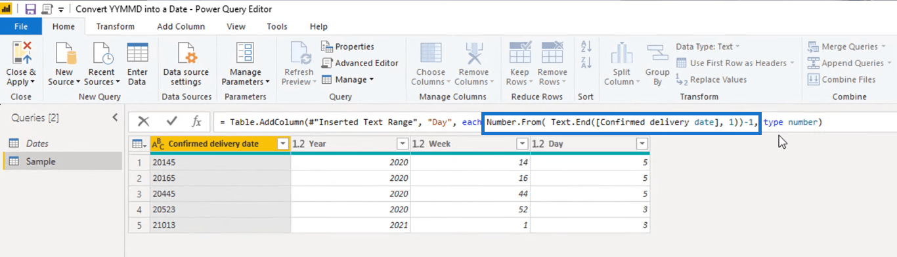The width and height of the screenshot is (897, 257).
Task: Click inside the formula bar text
Action: 519,122
